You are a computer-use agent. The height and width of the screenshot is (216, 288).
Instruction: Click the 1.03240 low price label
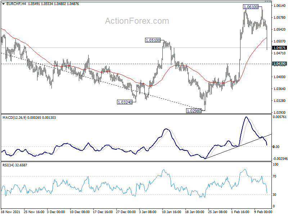pos(125,102)
